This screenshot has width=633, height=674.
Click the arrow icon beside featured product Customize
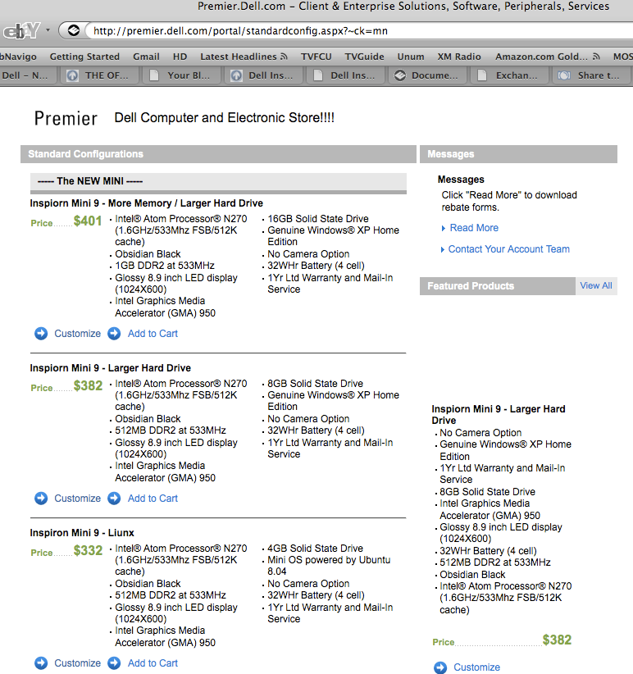(x=440, y=667)
